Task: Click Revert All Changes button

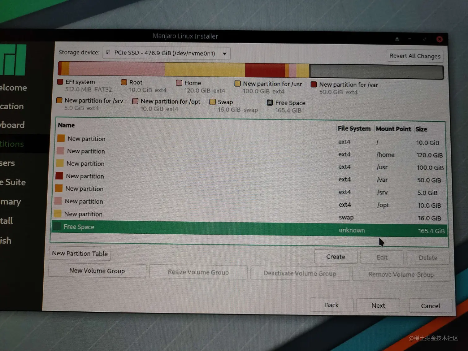Action: 414,56
